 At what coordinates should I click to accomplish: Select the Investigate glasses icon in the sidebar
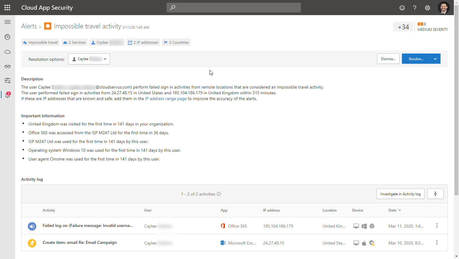click(7, 66)
